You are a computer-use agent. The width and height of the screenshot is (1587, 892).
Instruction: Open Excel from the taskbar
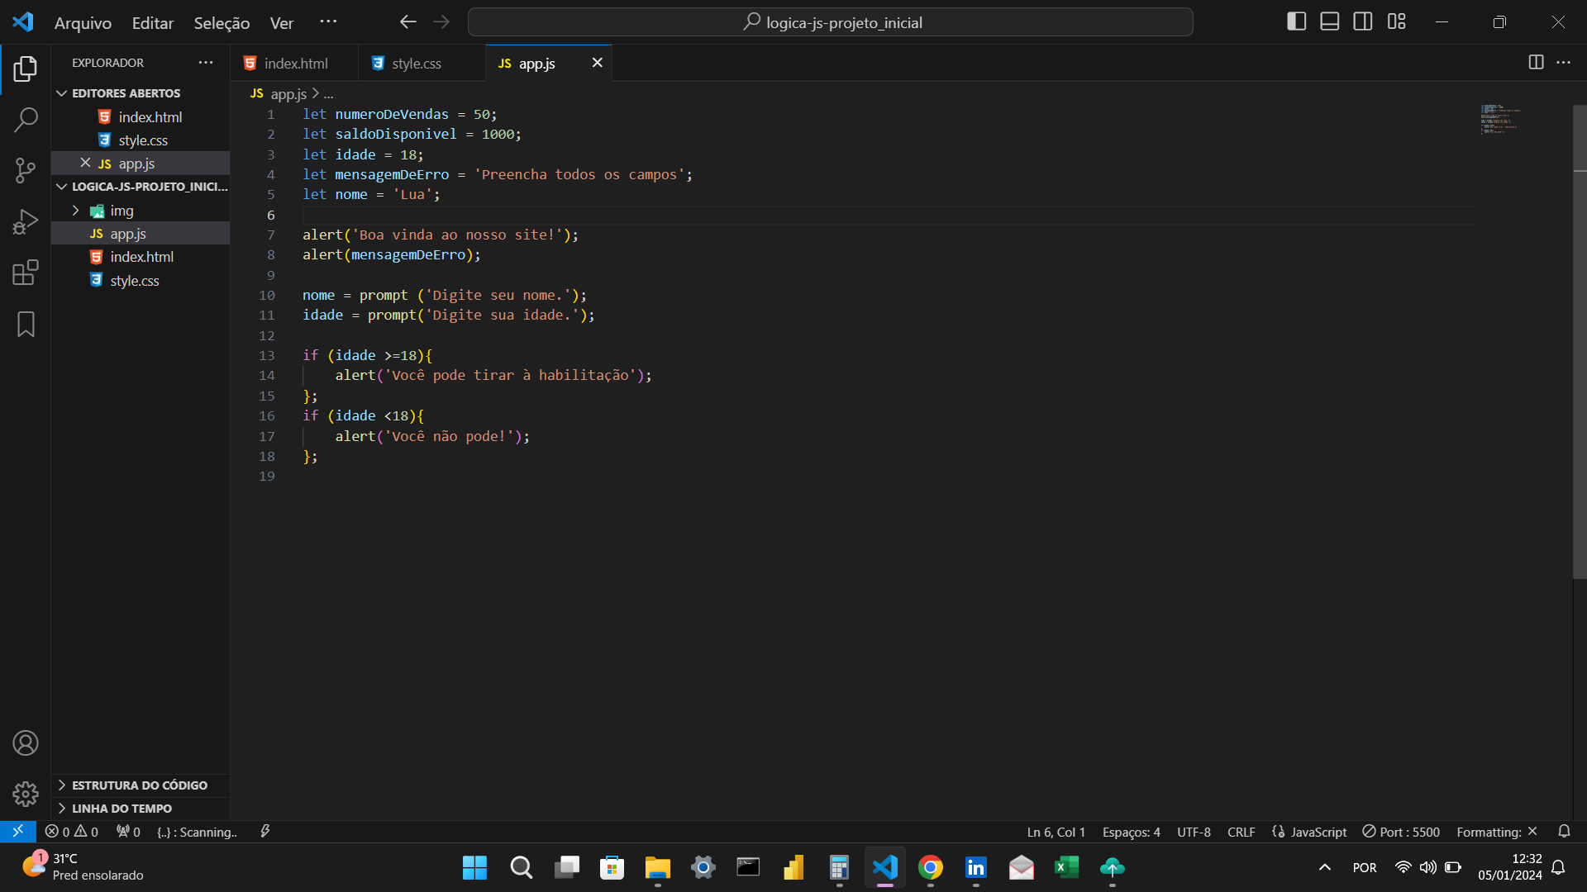(x=1066, y=867)
